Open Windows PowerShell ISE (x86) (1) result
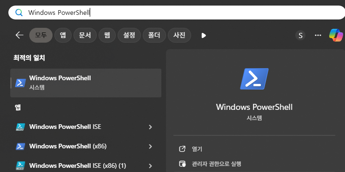Viewport: 345px width, 172px height. (x=86, y=166)
